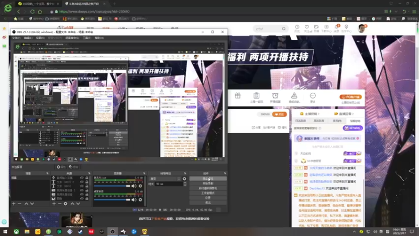Move source down with arrow in sources panel
This screenshot has height=236, width=419.
tap(78, 203)
